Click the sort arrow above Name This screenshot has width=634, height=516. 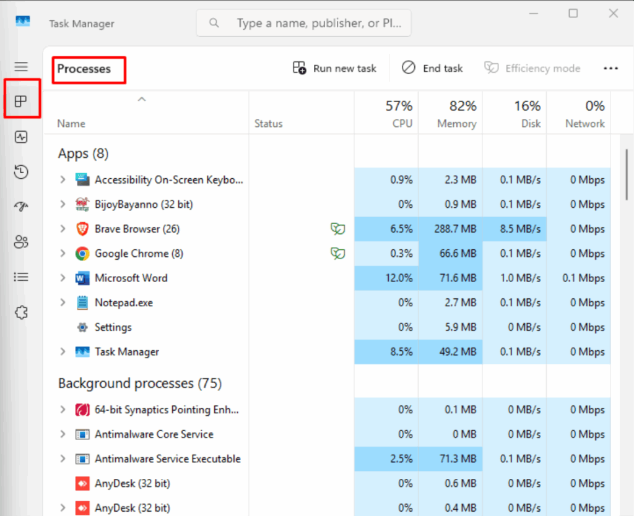click(142, 99)
